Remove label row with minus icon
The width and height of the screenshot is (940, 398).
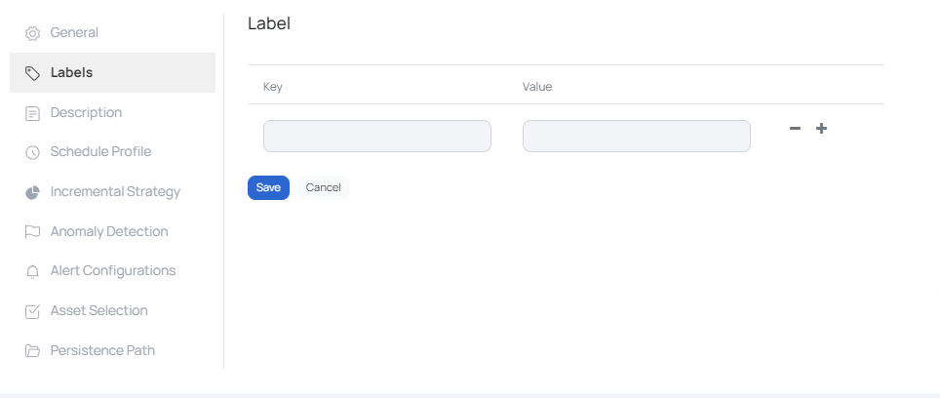tap(795, 128)
